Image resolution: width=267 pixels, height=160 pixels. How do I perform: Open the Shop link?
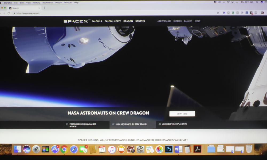coord(198,21)
